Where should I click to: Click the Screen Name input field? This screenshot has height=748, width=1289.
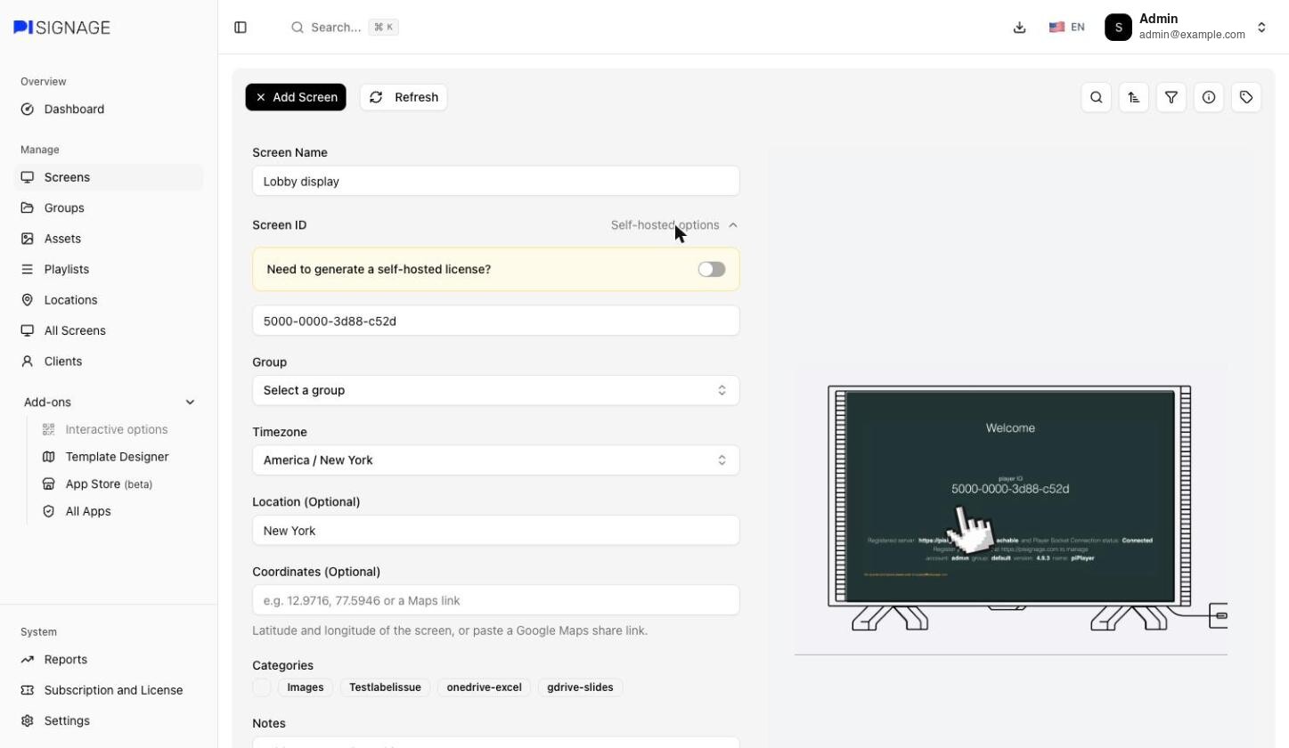[x=496, y=182]
